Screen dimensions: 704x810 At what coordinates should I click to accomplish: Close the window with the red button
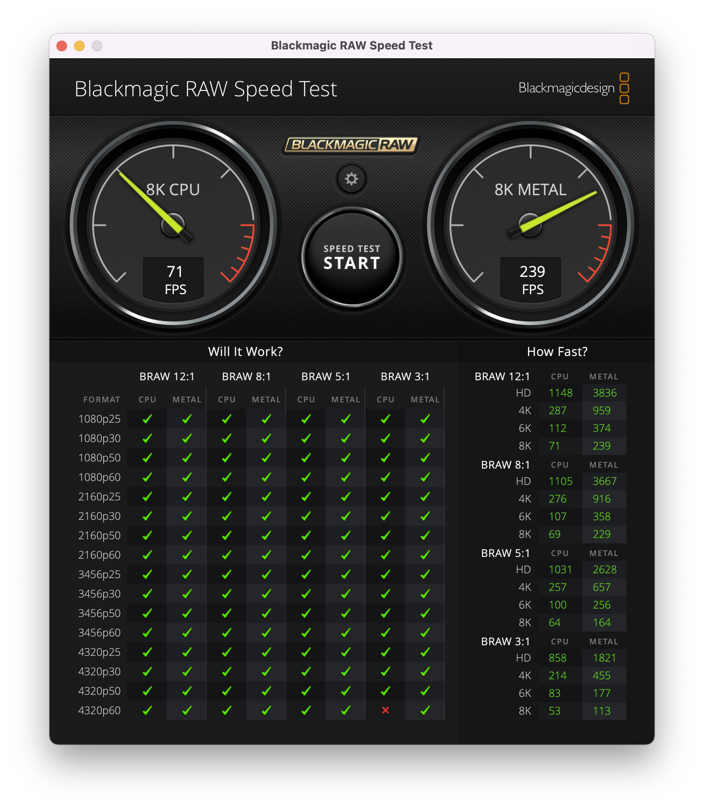[62, 46]
